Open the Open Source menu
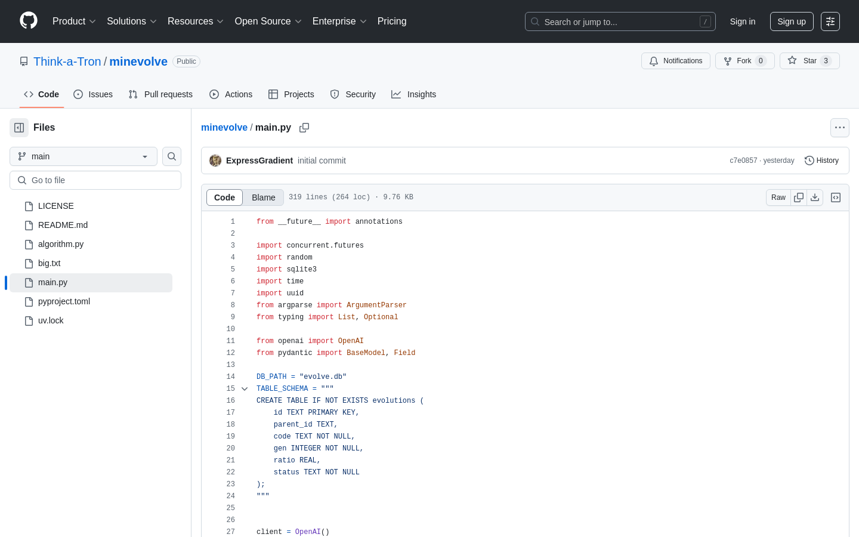Image resolution: width=859 pixels, height=537 pixels. pyautogui.click(x=268, y=21)
